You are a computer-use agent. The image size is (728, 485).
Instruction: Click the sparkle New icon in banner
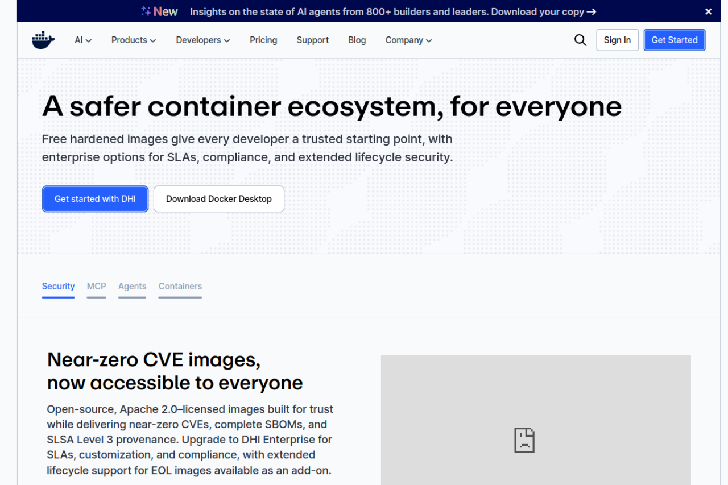(146, 11)
